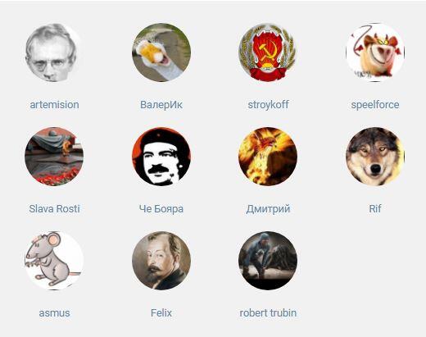Select speelforce's cartoon devil cow avatar
This screenshot has width=426, height=337.
[375, 52]
